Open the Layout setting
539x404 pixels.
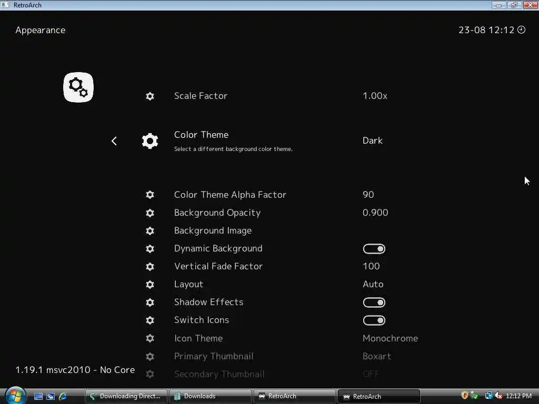(x=189, y=285)
